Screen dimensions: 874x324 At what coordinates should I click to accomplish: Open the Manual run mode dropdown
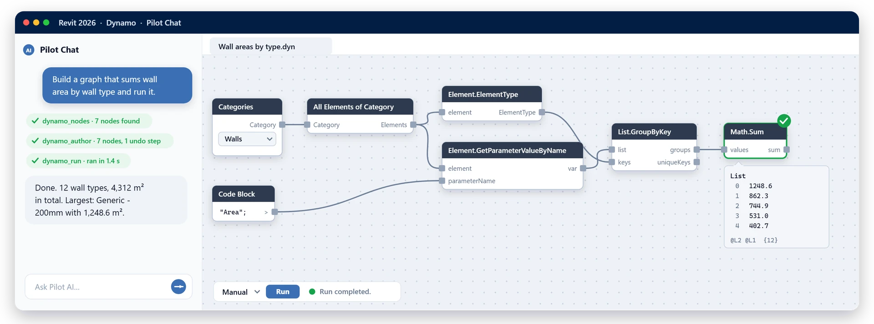point(241,292)
